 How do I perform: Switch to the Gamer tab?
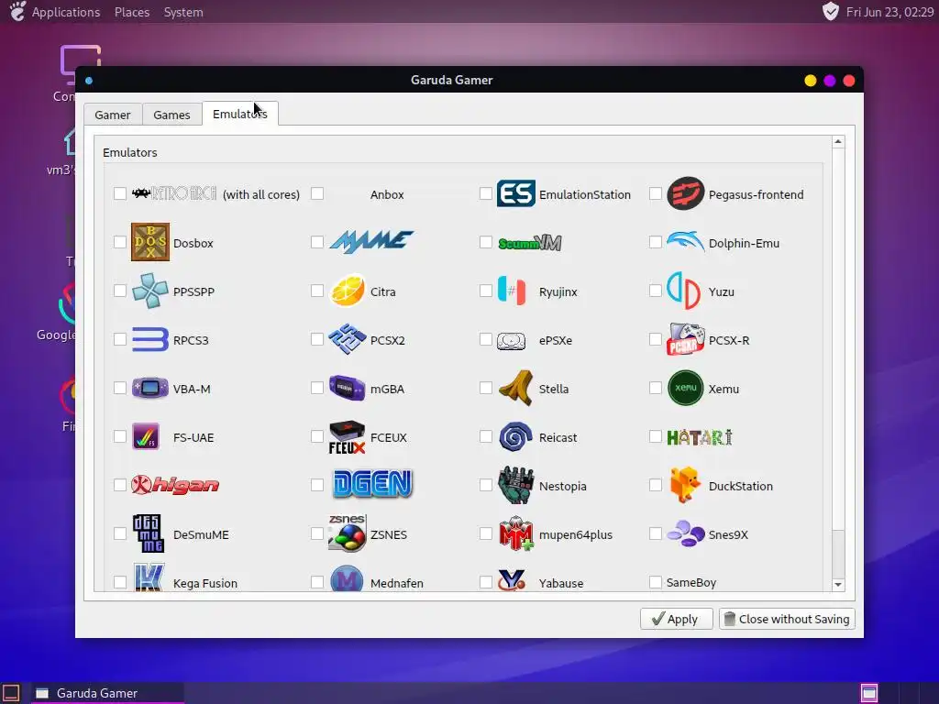click(x=113, y=115)
